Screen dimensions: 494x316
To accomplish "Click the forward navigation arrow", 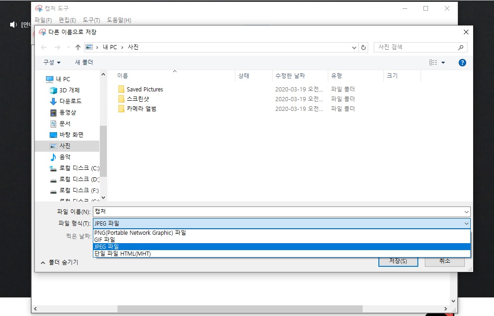I will click(x=58, y=47).
